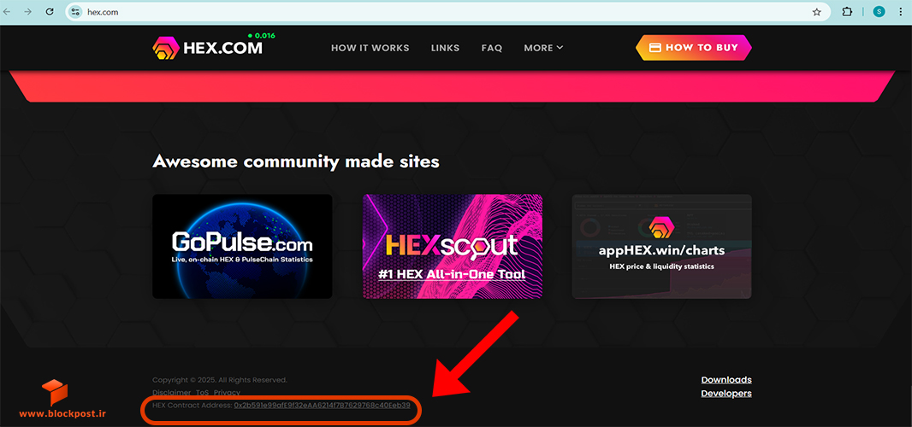The image size is (912, 427).
Task: Open the HEX contract address link
Action: tap(323, 405)
